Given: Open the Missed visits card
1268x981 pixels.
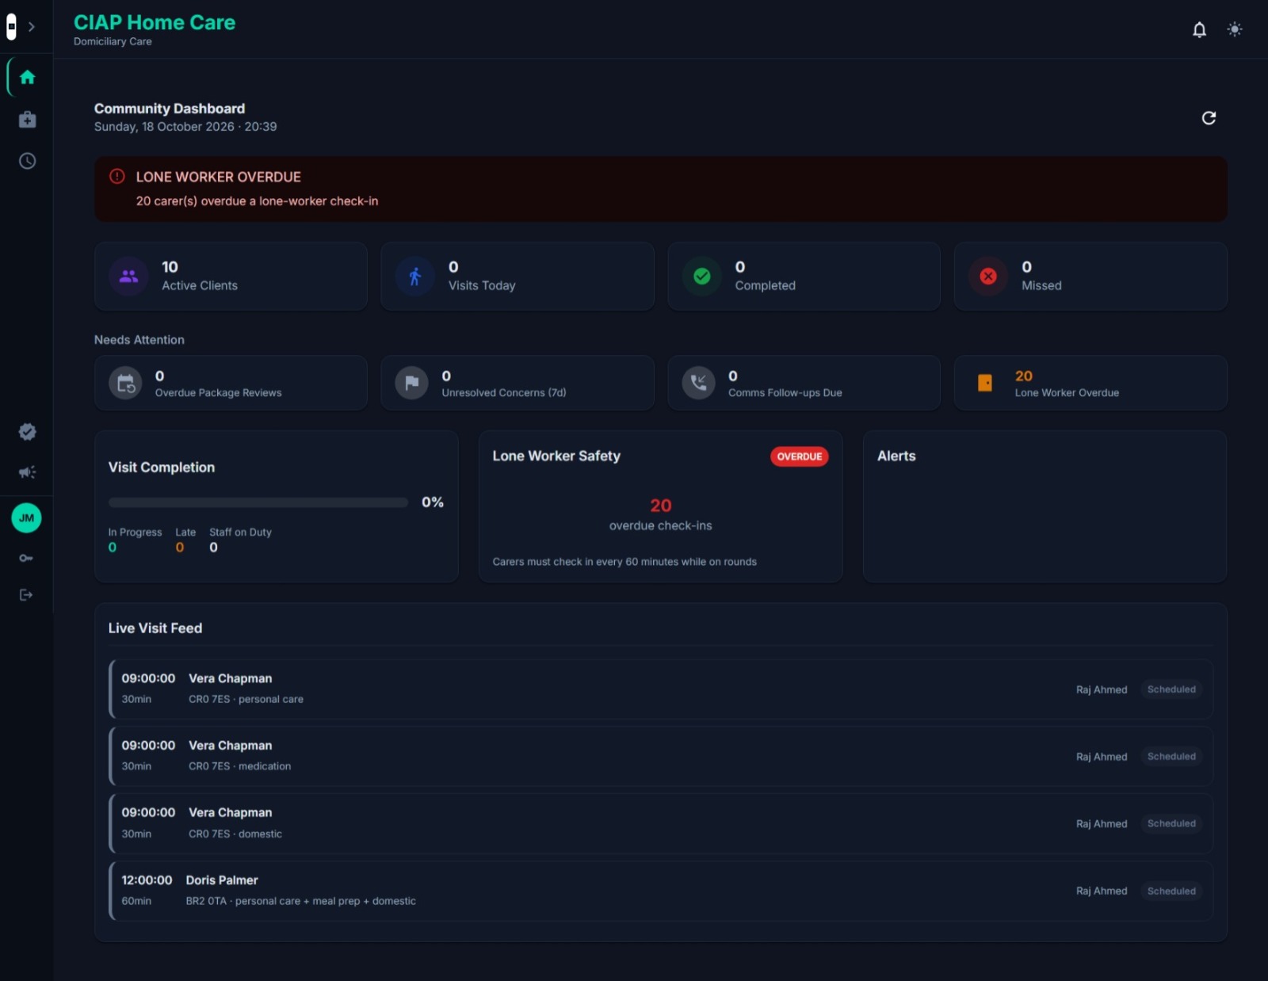Looking at the screenshot, I should (x=1090, y=277).
